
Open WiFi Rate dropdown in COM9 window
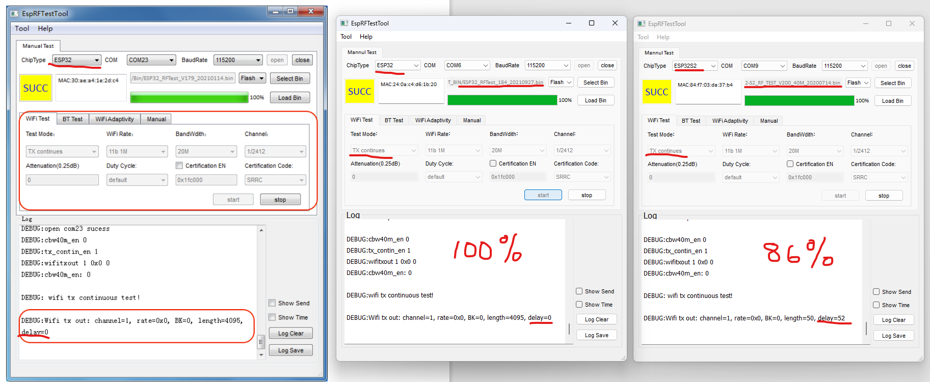tap(751, 151)
